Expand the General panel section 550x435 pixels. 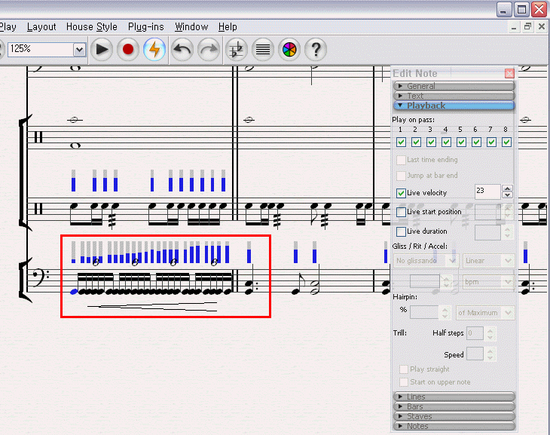click(x=454, y=86)
